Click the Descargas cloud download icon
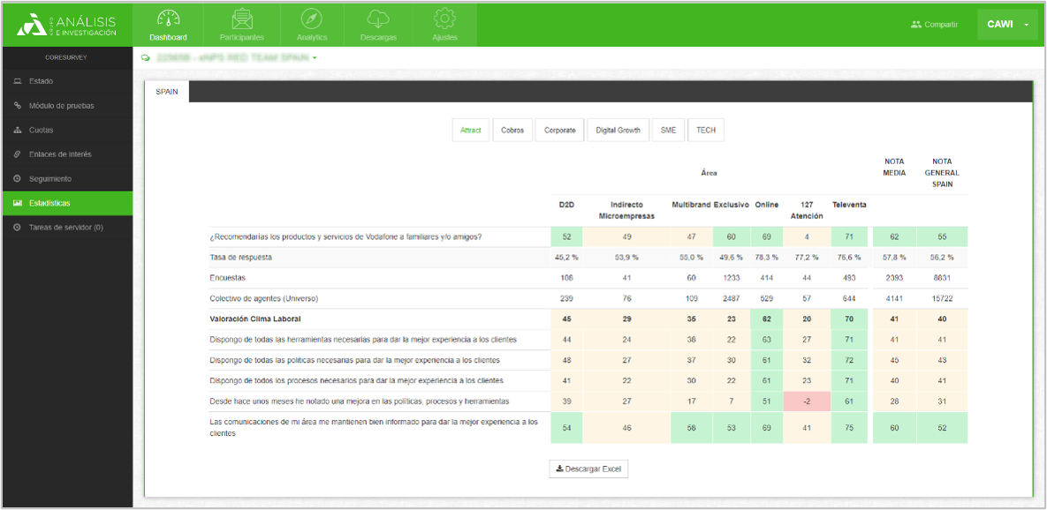 click(x=378, y=19)
